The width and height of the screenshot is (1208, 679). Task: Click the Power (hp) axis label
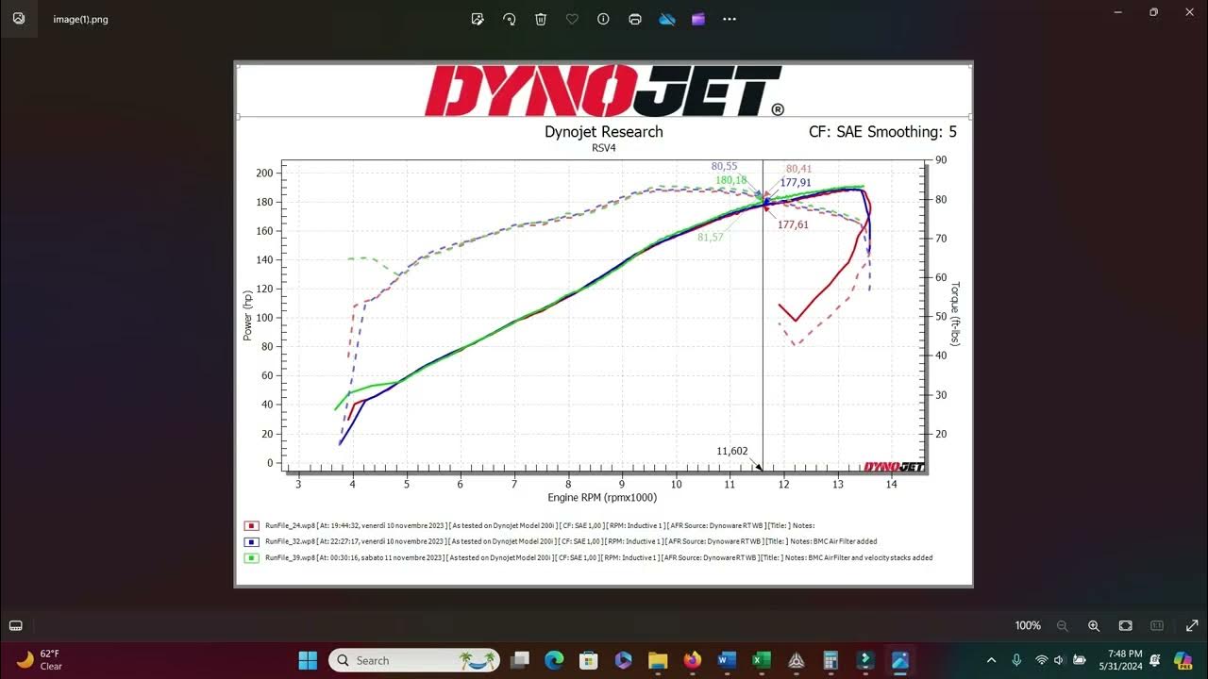click(x=248, y=316)
